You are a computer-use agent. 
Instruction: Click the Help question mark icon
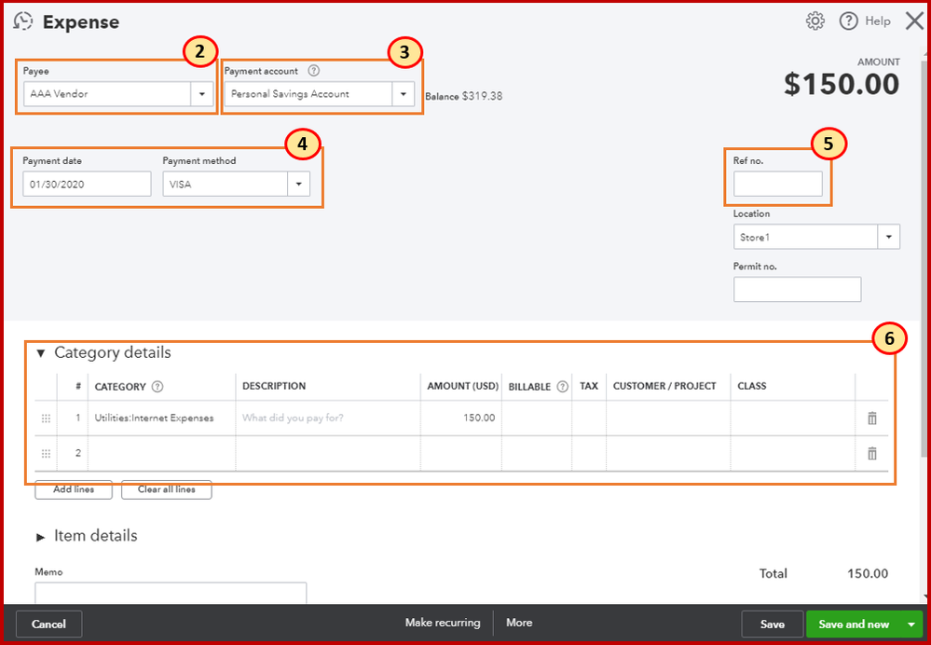click(848, 21)
